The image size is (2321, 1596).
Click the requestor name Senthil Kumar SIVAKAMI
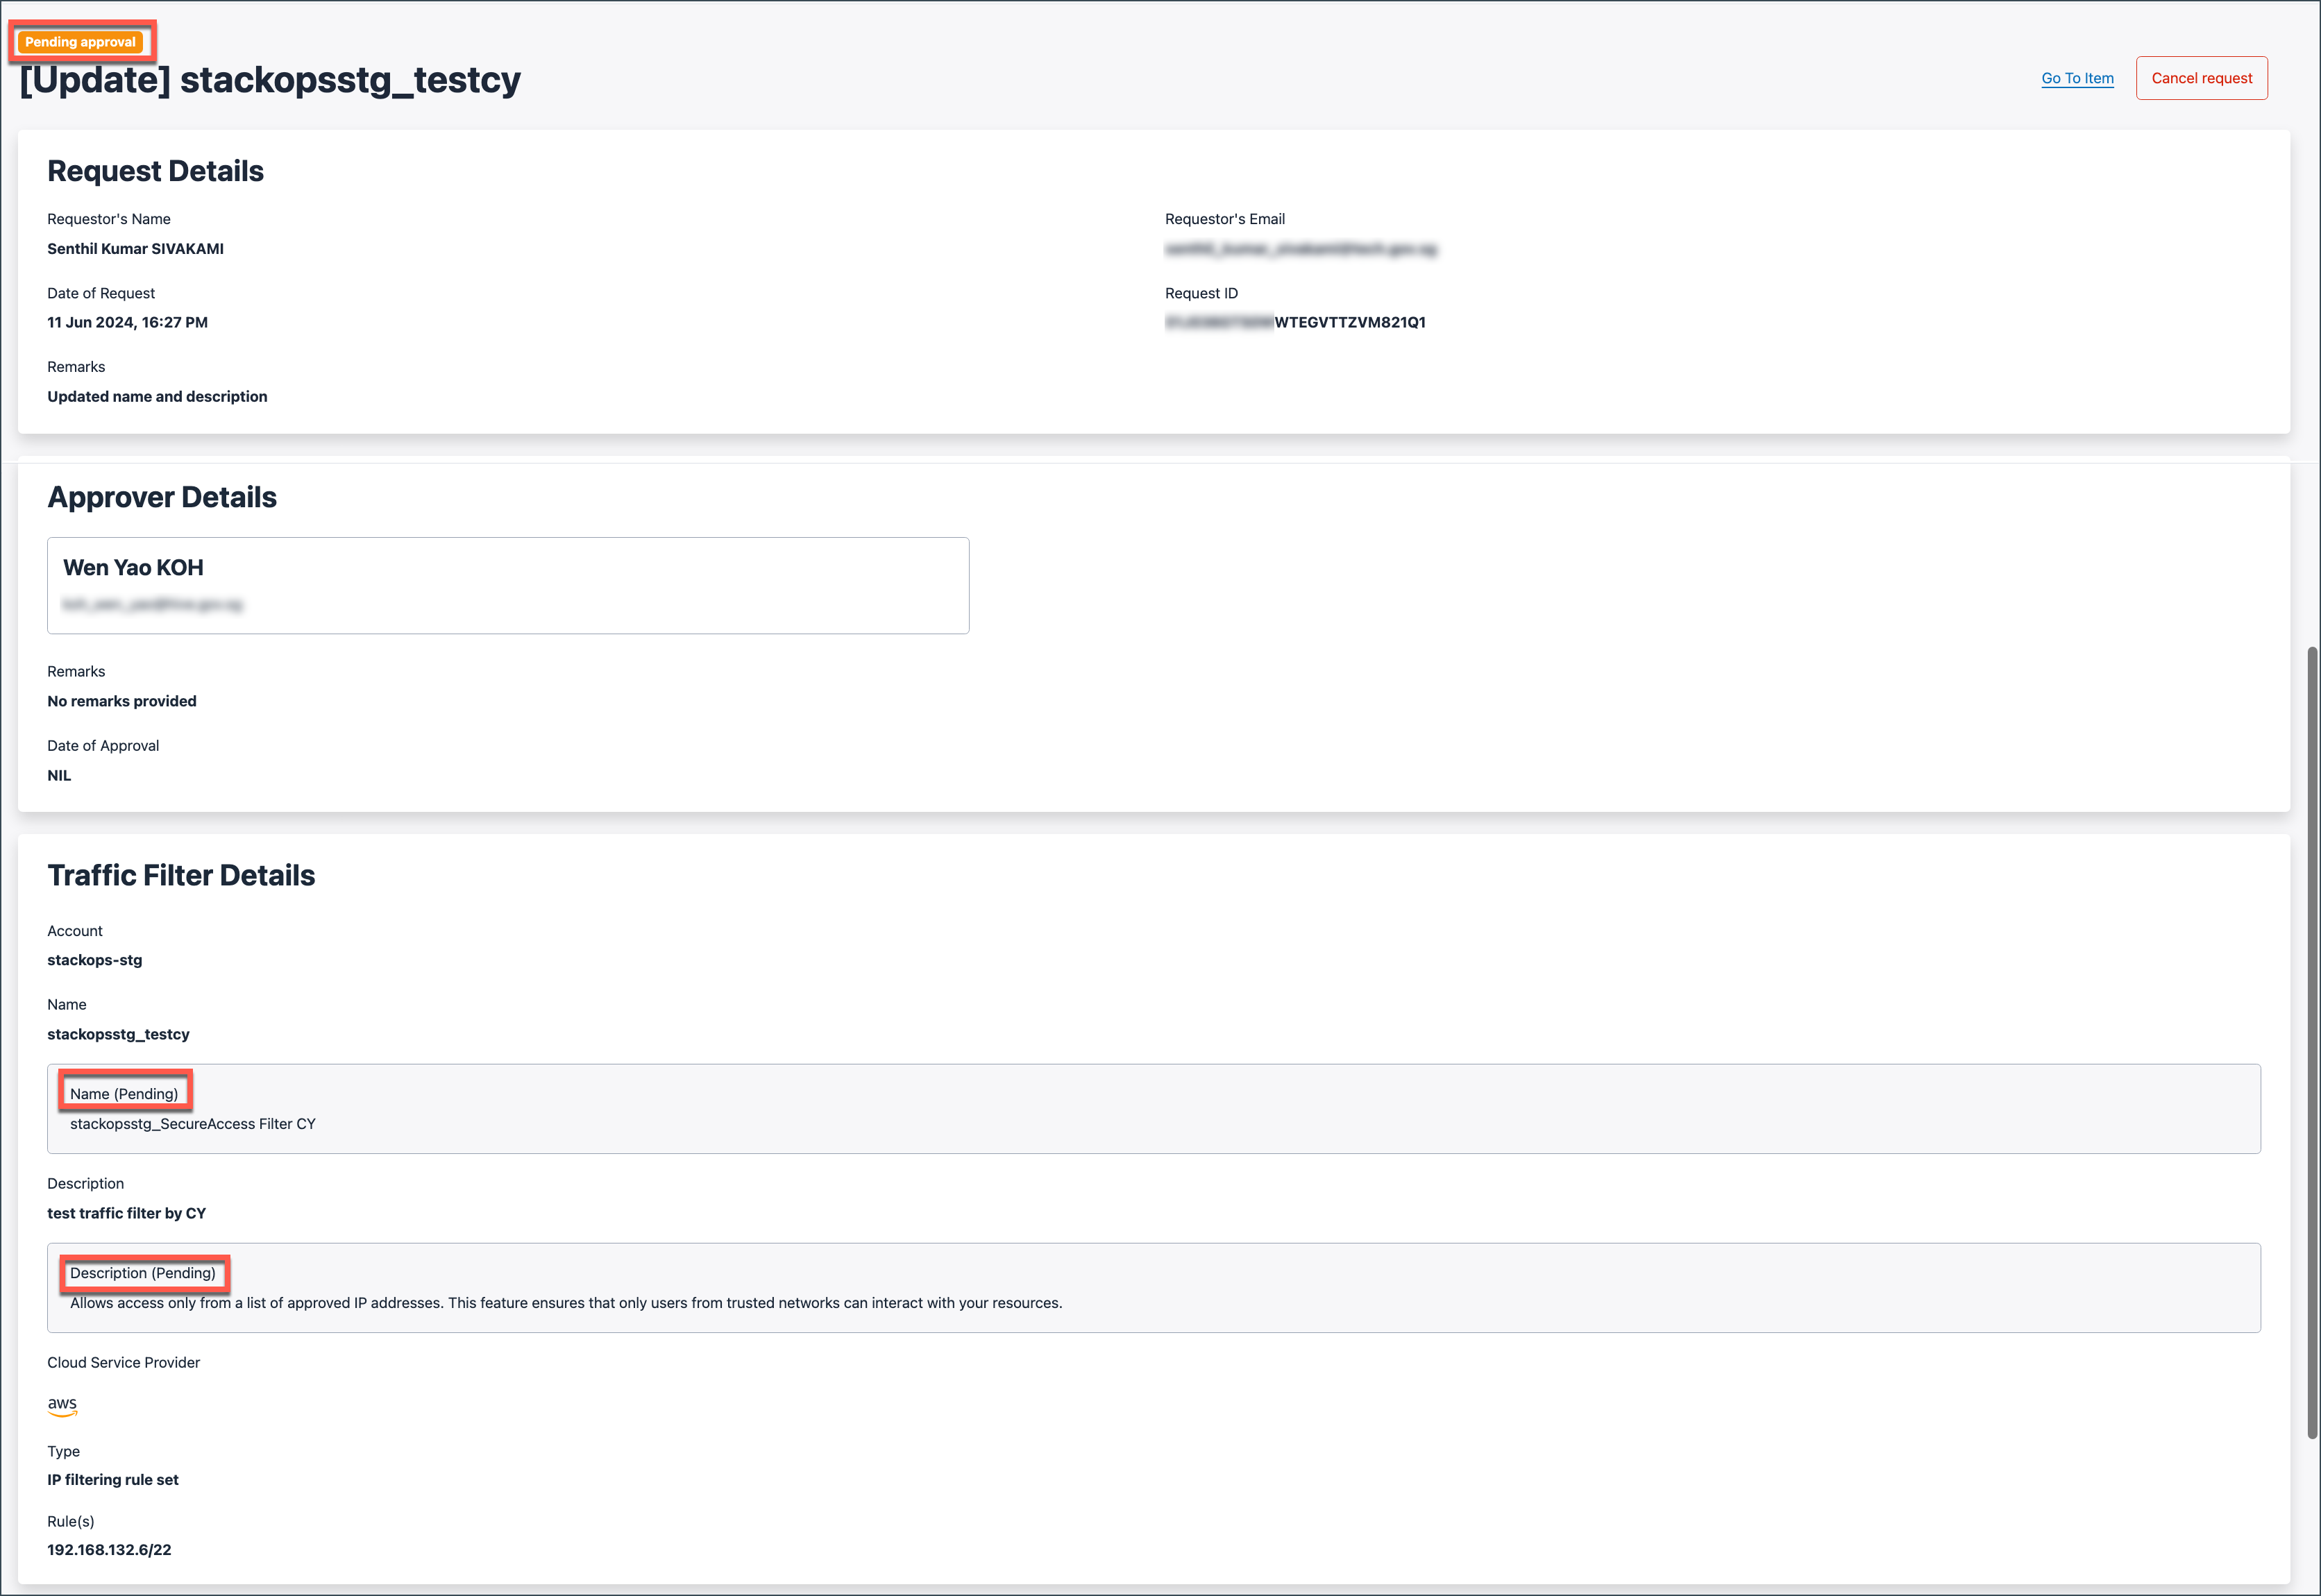click(x=135, y=249)
